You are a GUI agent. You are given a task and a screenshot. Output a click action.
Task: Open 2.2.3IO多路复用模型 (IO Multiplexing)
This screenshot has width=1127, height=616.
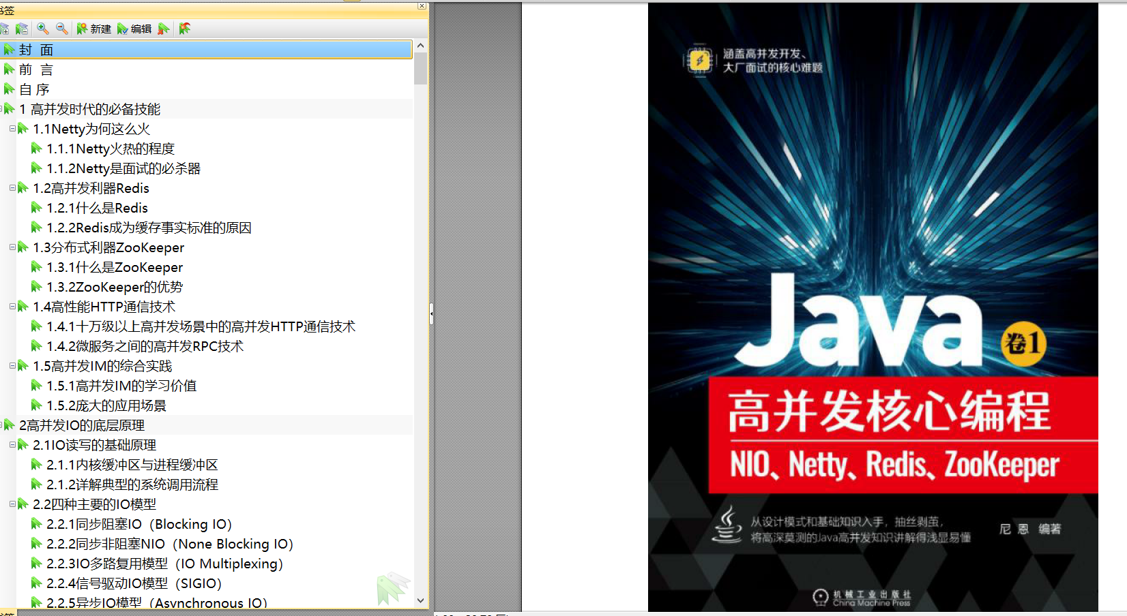[164, 564]
